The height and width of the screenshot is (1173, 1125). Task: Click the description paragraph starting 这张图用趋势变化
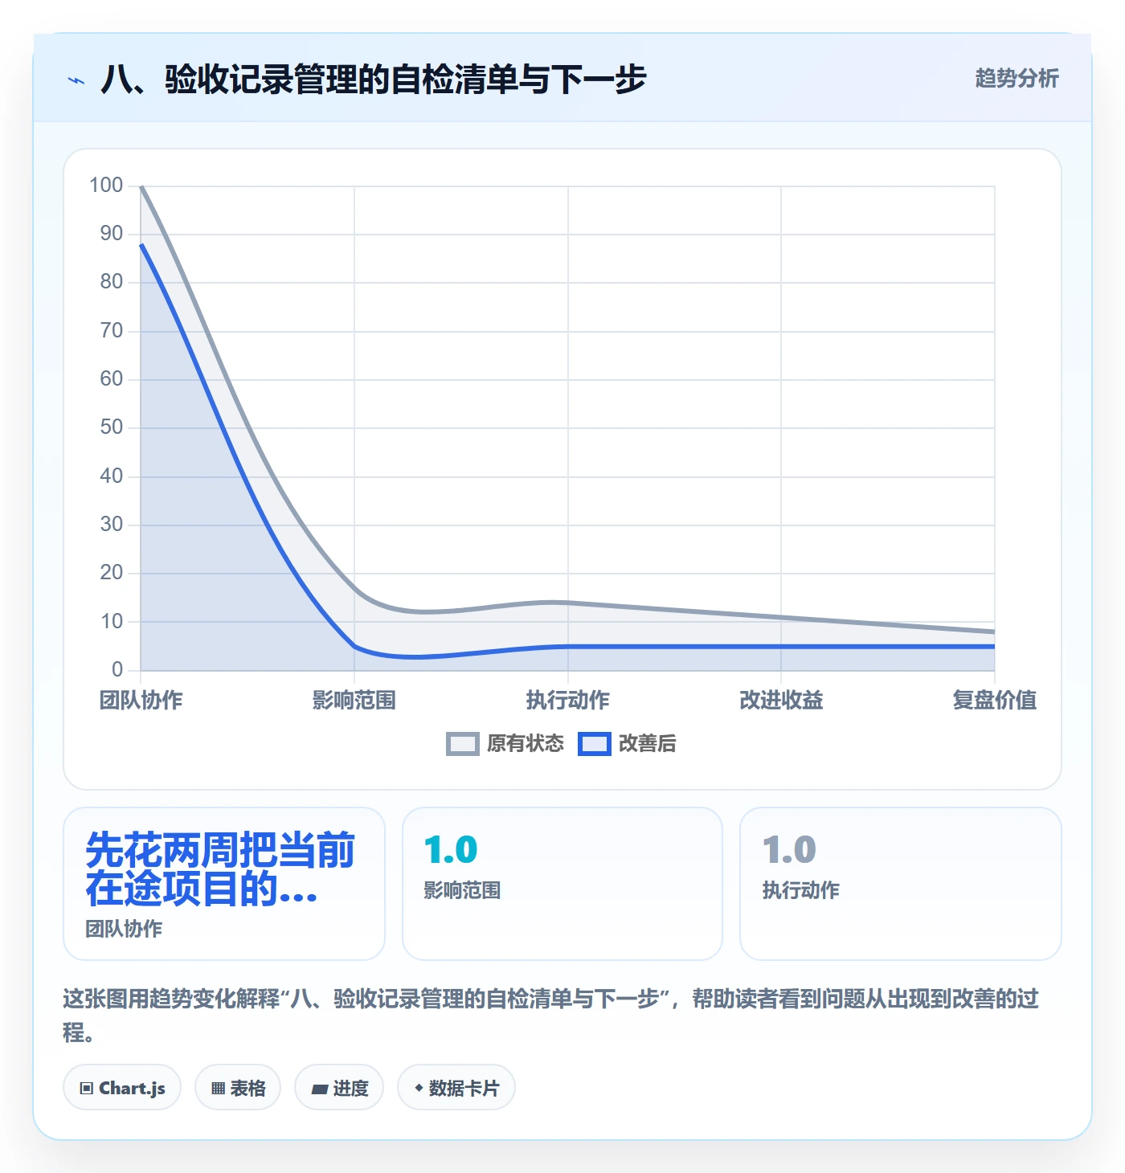(551, 1016)
